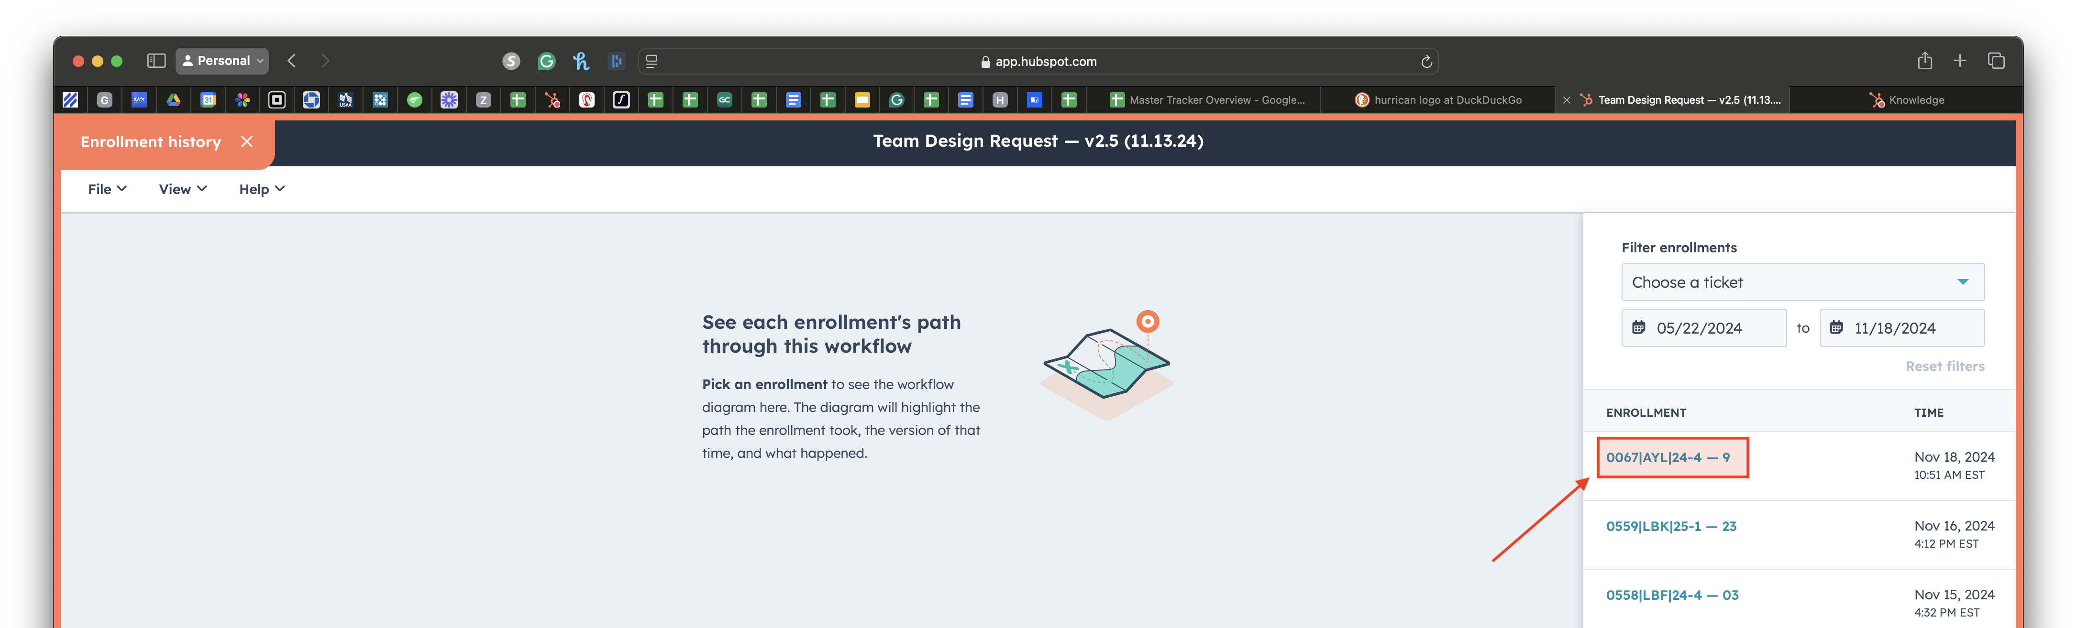Open the Help menu

[261, 189]
